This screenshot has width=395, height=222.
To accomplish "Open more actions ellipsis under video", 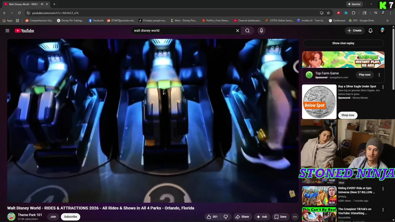I will [295, 217].
